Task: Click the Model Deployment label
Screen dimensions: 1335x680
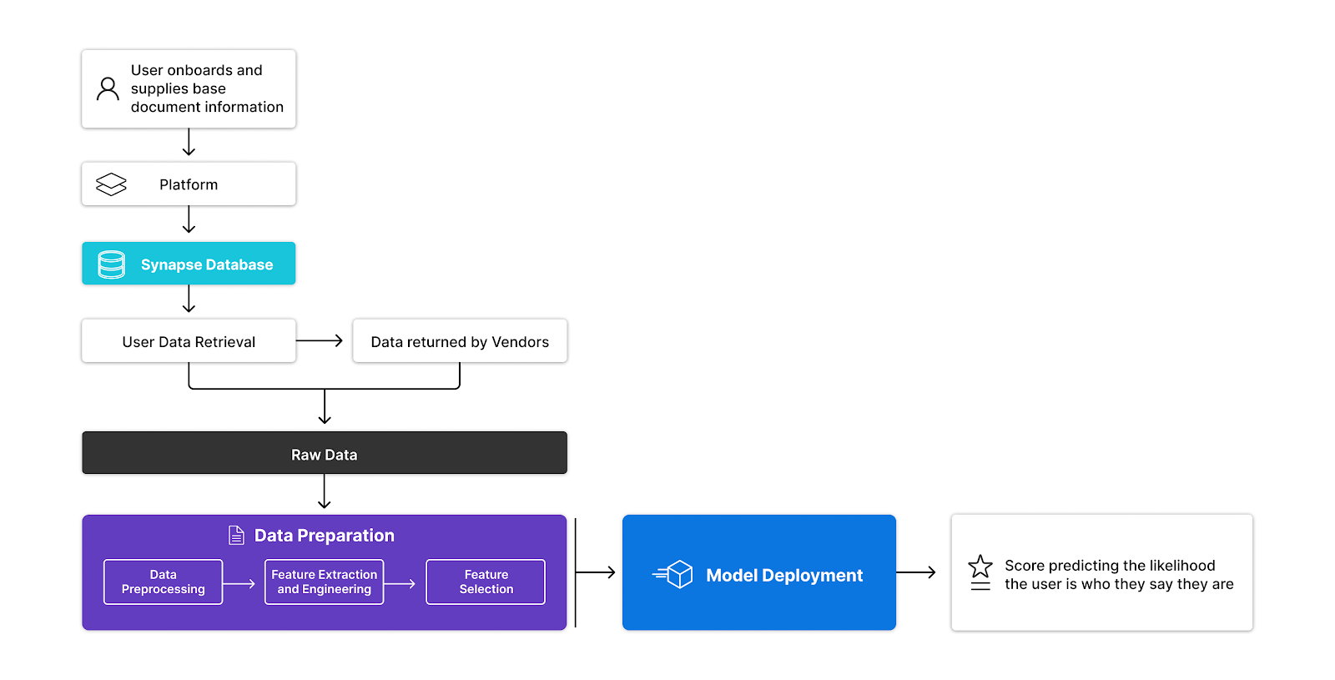Action: pyautogui.click(x=784, y=575)
